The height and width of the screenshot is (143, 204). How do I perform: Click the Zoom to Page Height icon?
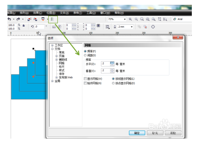(165, 19)
